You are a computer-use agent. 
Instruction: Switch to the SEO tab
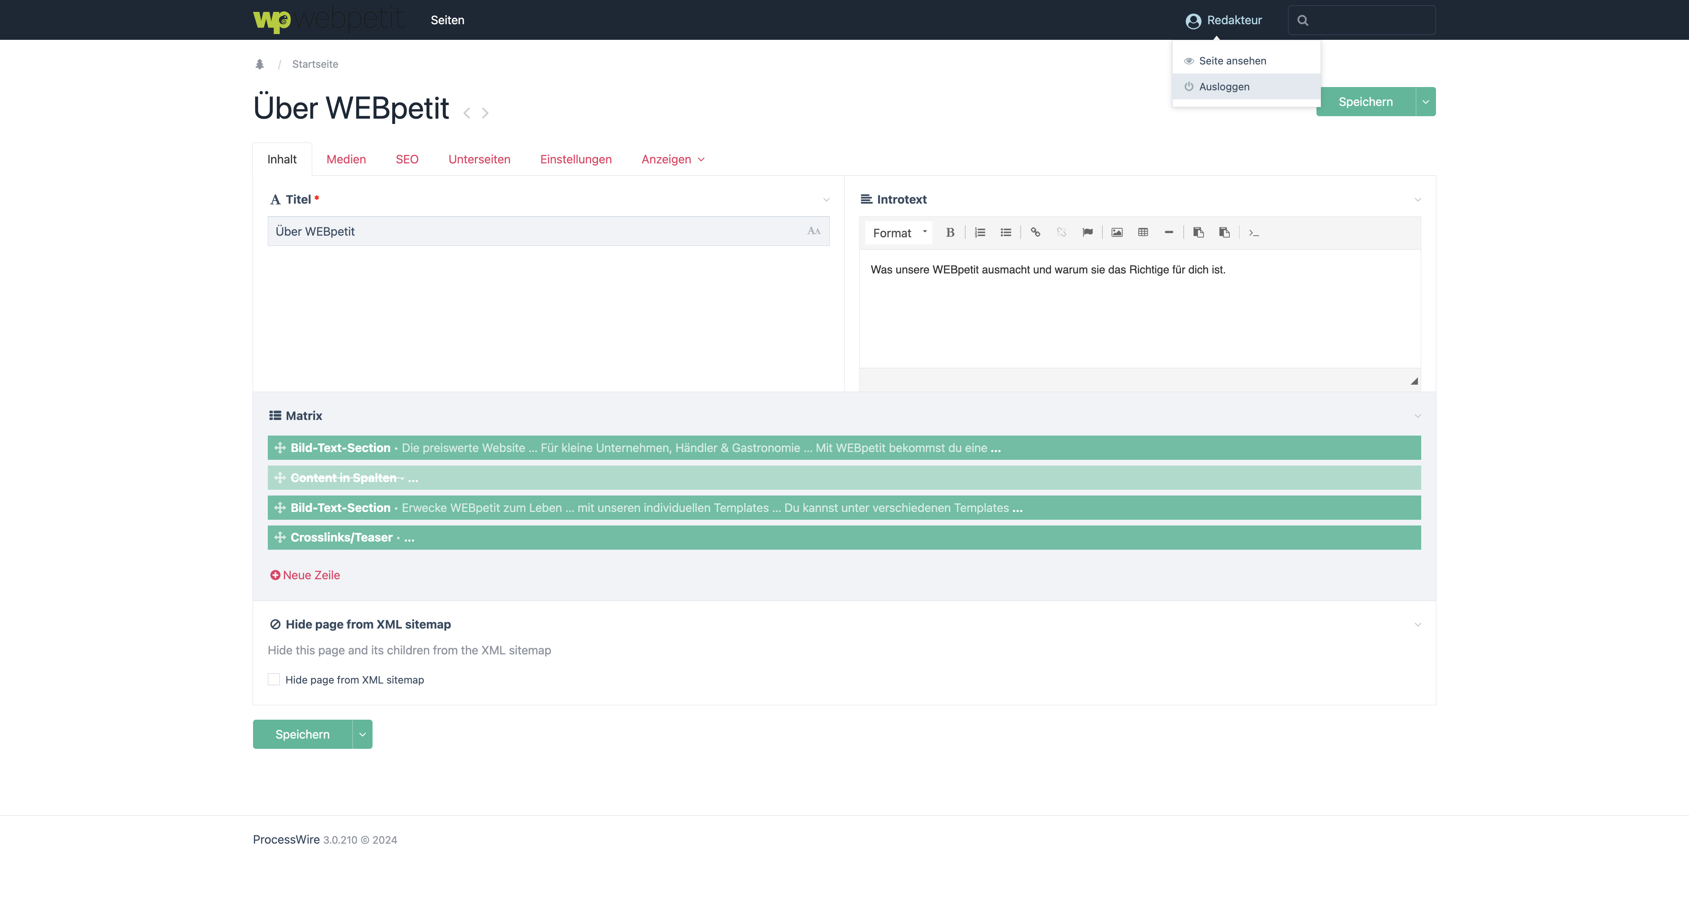click(407, 159)
